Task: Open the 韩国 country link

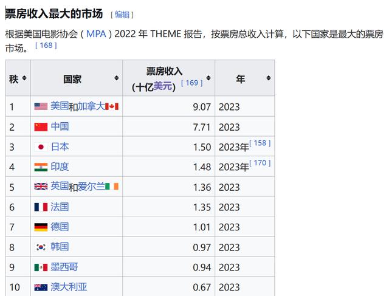Action: click(x=60, y=247)
